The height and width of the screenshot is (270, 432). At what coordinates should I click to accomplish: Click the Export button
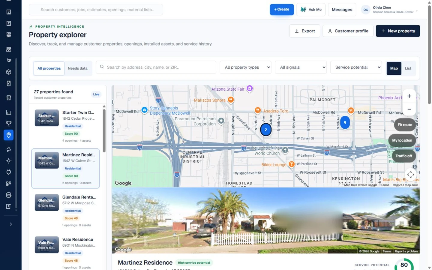click(305, 31)
